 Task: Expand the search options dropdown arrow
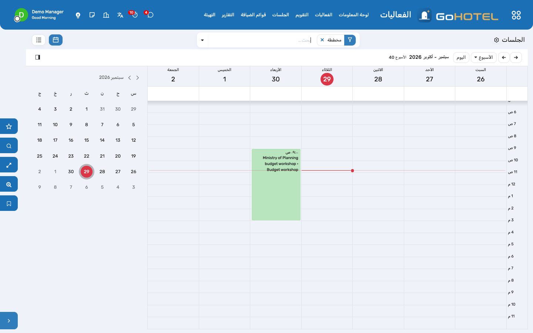[x=202, y=40]
